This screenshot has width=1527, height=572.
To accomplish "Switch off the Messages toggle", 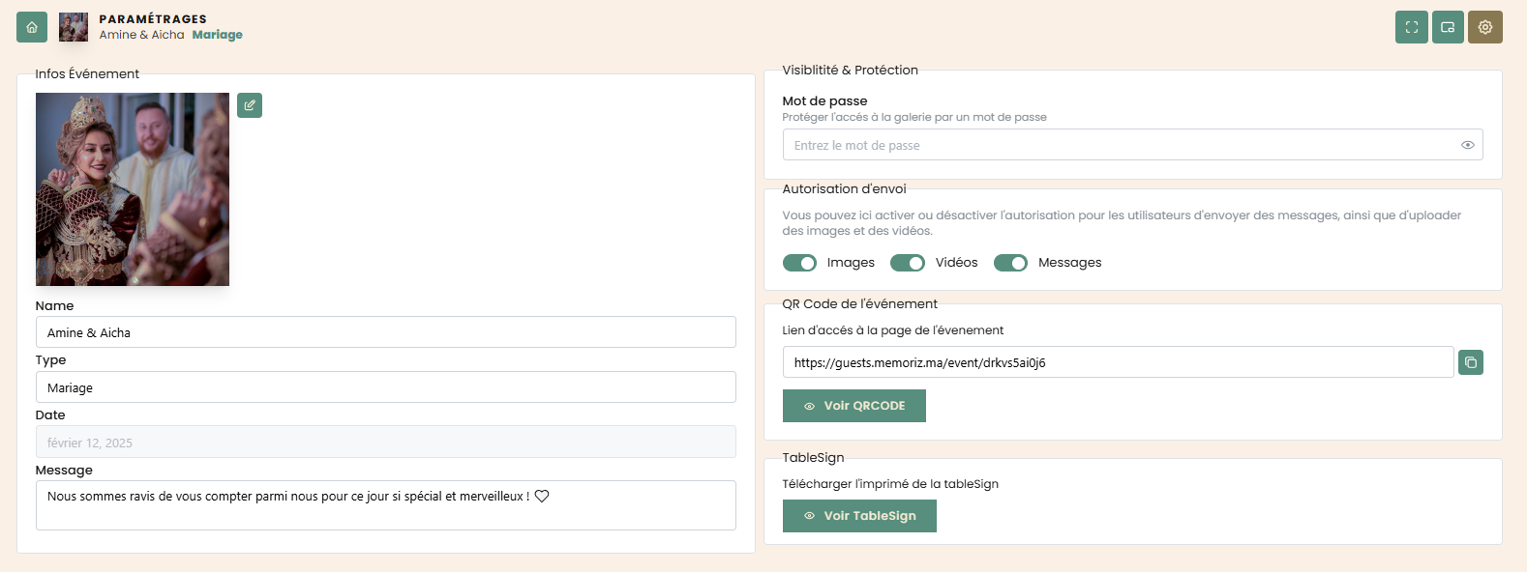I will 1010,263.
